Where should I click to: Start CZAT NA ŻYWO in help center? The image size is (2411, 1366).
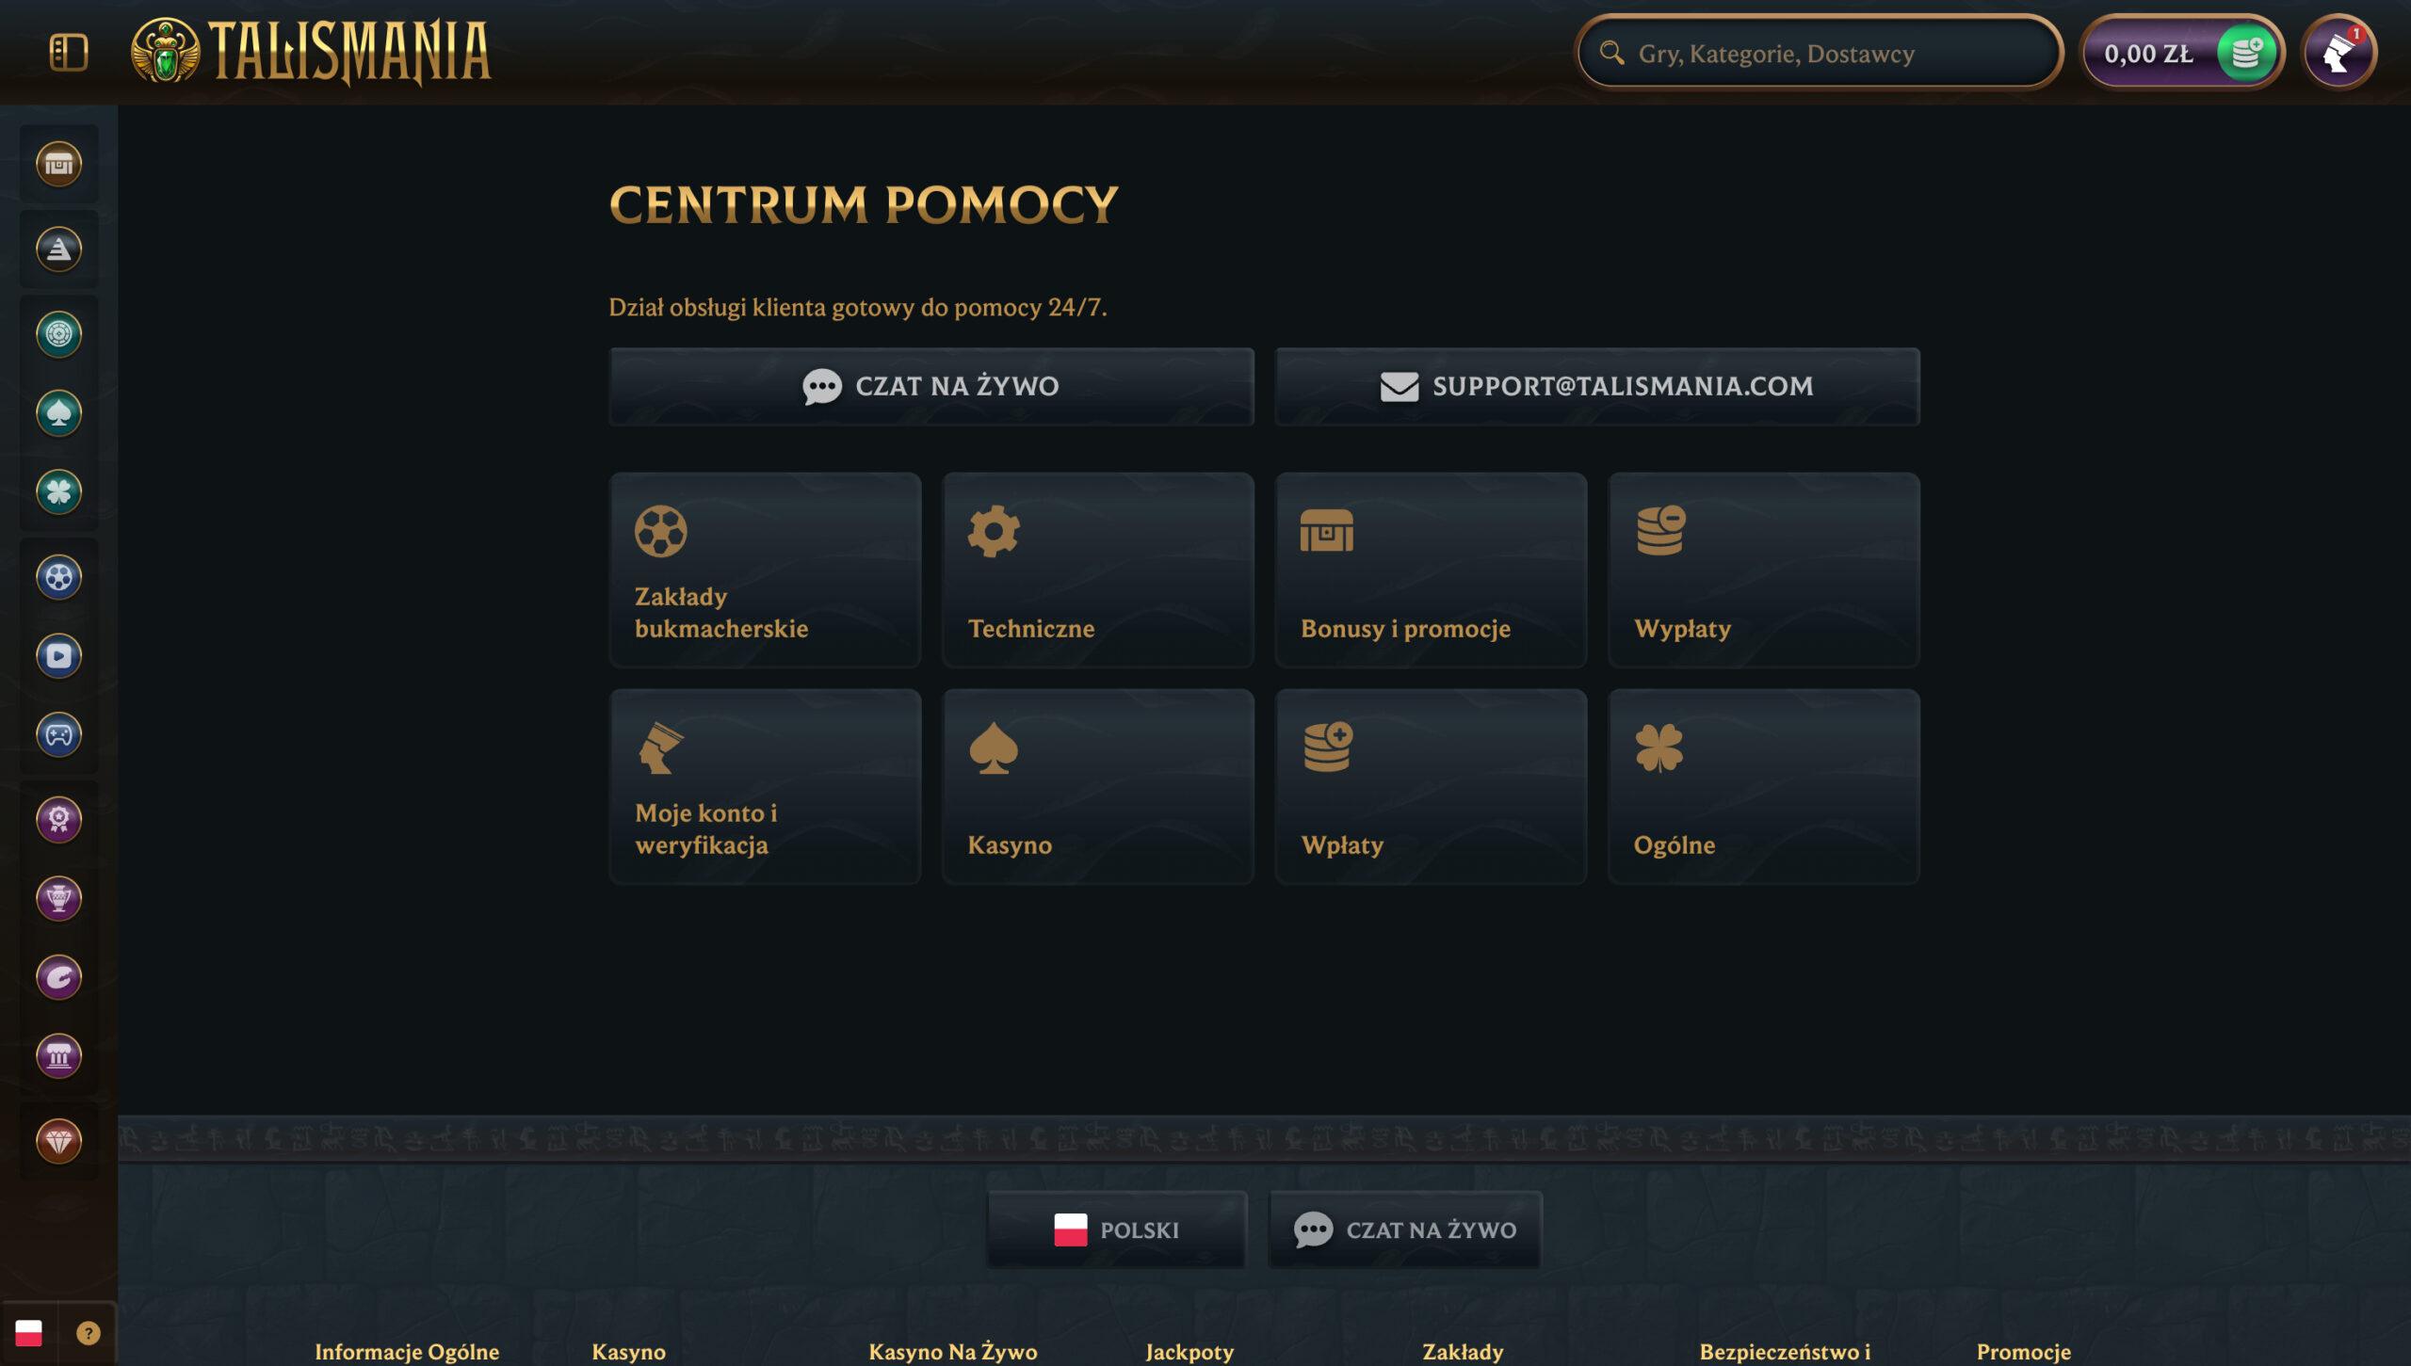point(930,386)
